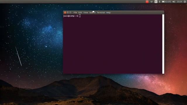Open the Search menu in terminal
This screenshot has width=187, height=105.
(x=92, y=13)
